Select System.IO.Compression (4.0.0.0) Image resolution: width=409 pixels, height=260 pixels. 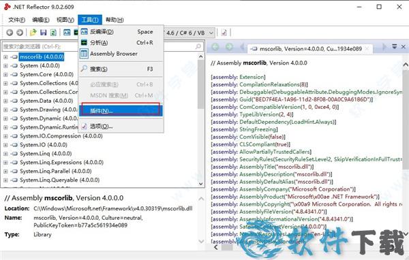61,136
